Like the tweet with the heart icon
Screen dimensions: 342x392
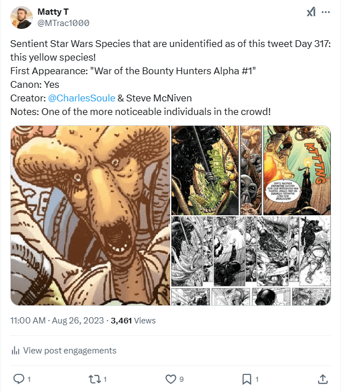170,378
